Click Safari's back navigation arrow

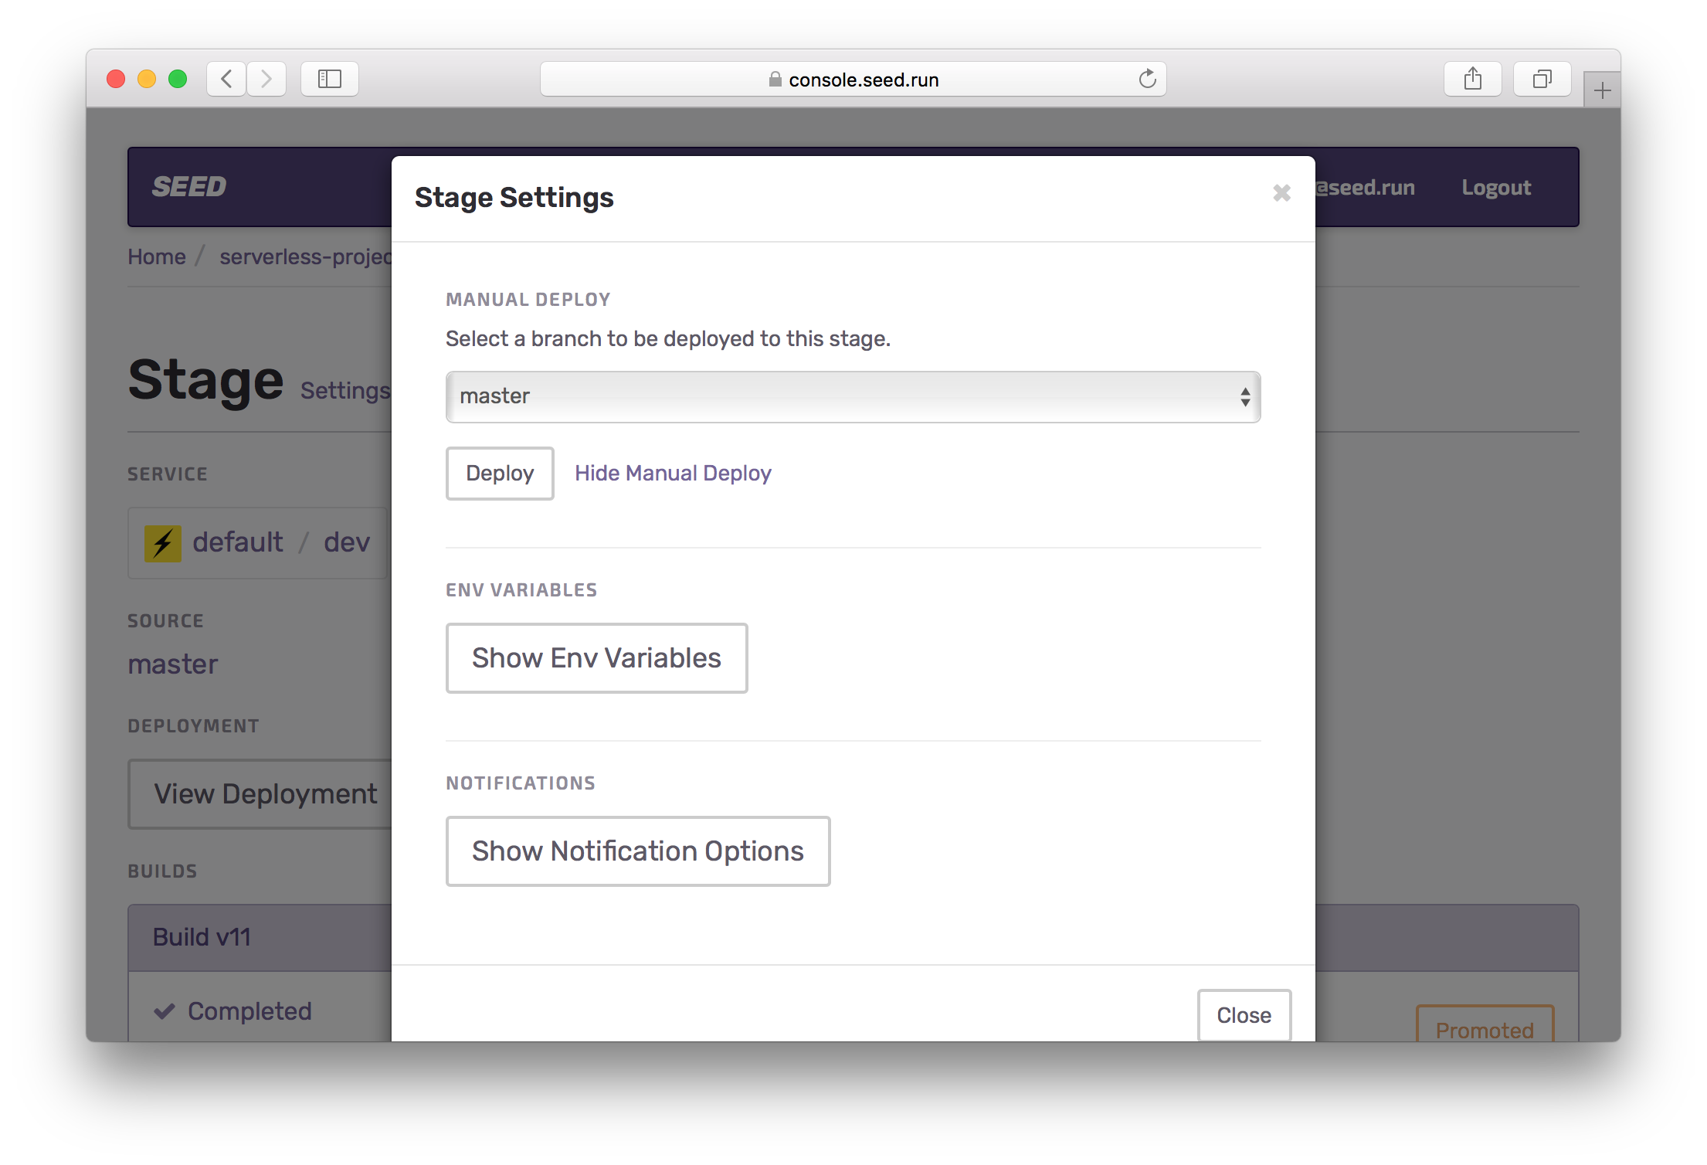coord(226,79)
